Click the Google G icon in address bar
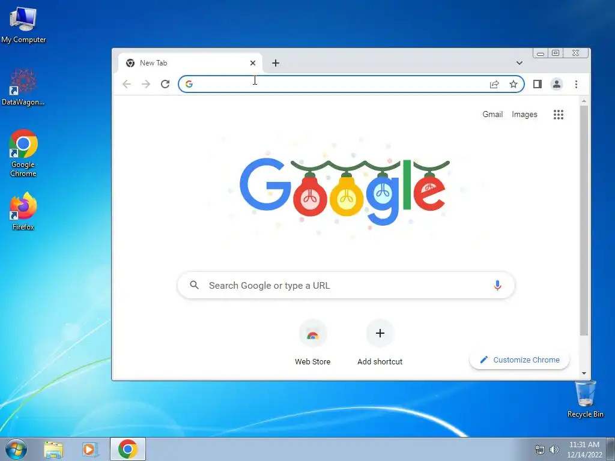Screen dimensions: 615x461 tap(189, 84)
